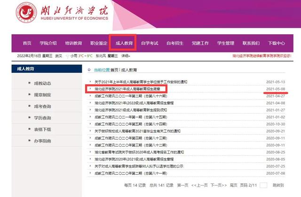301x197 pixels.
Task: Open 首页 in the navigation bar
Action: 27,43
